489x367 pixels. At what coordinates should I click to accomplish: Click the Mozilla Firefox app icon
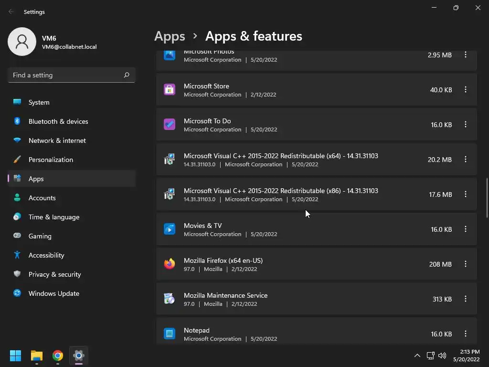tap(170, 264)
